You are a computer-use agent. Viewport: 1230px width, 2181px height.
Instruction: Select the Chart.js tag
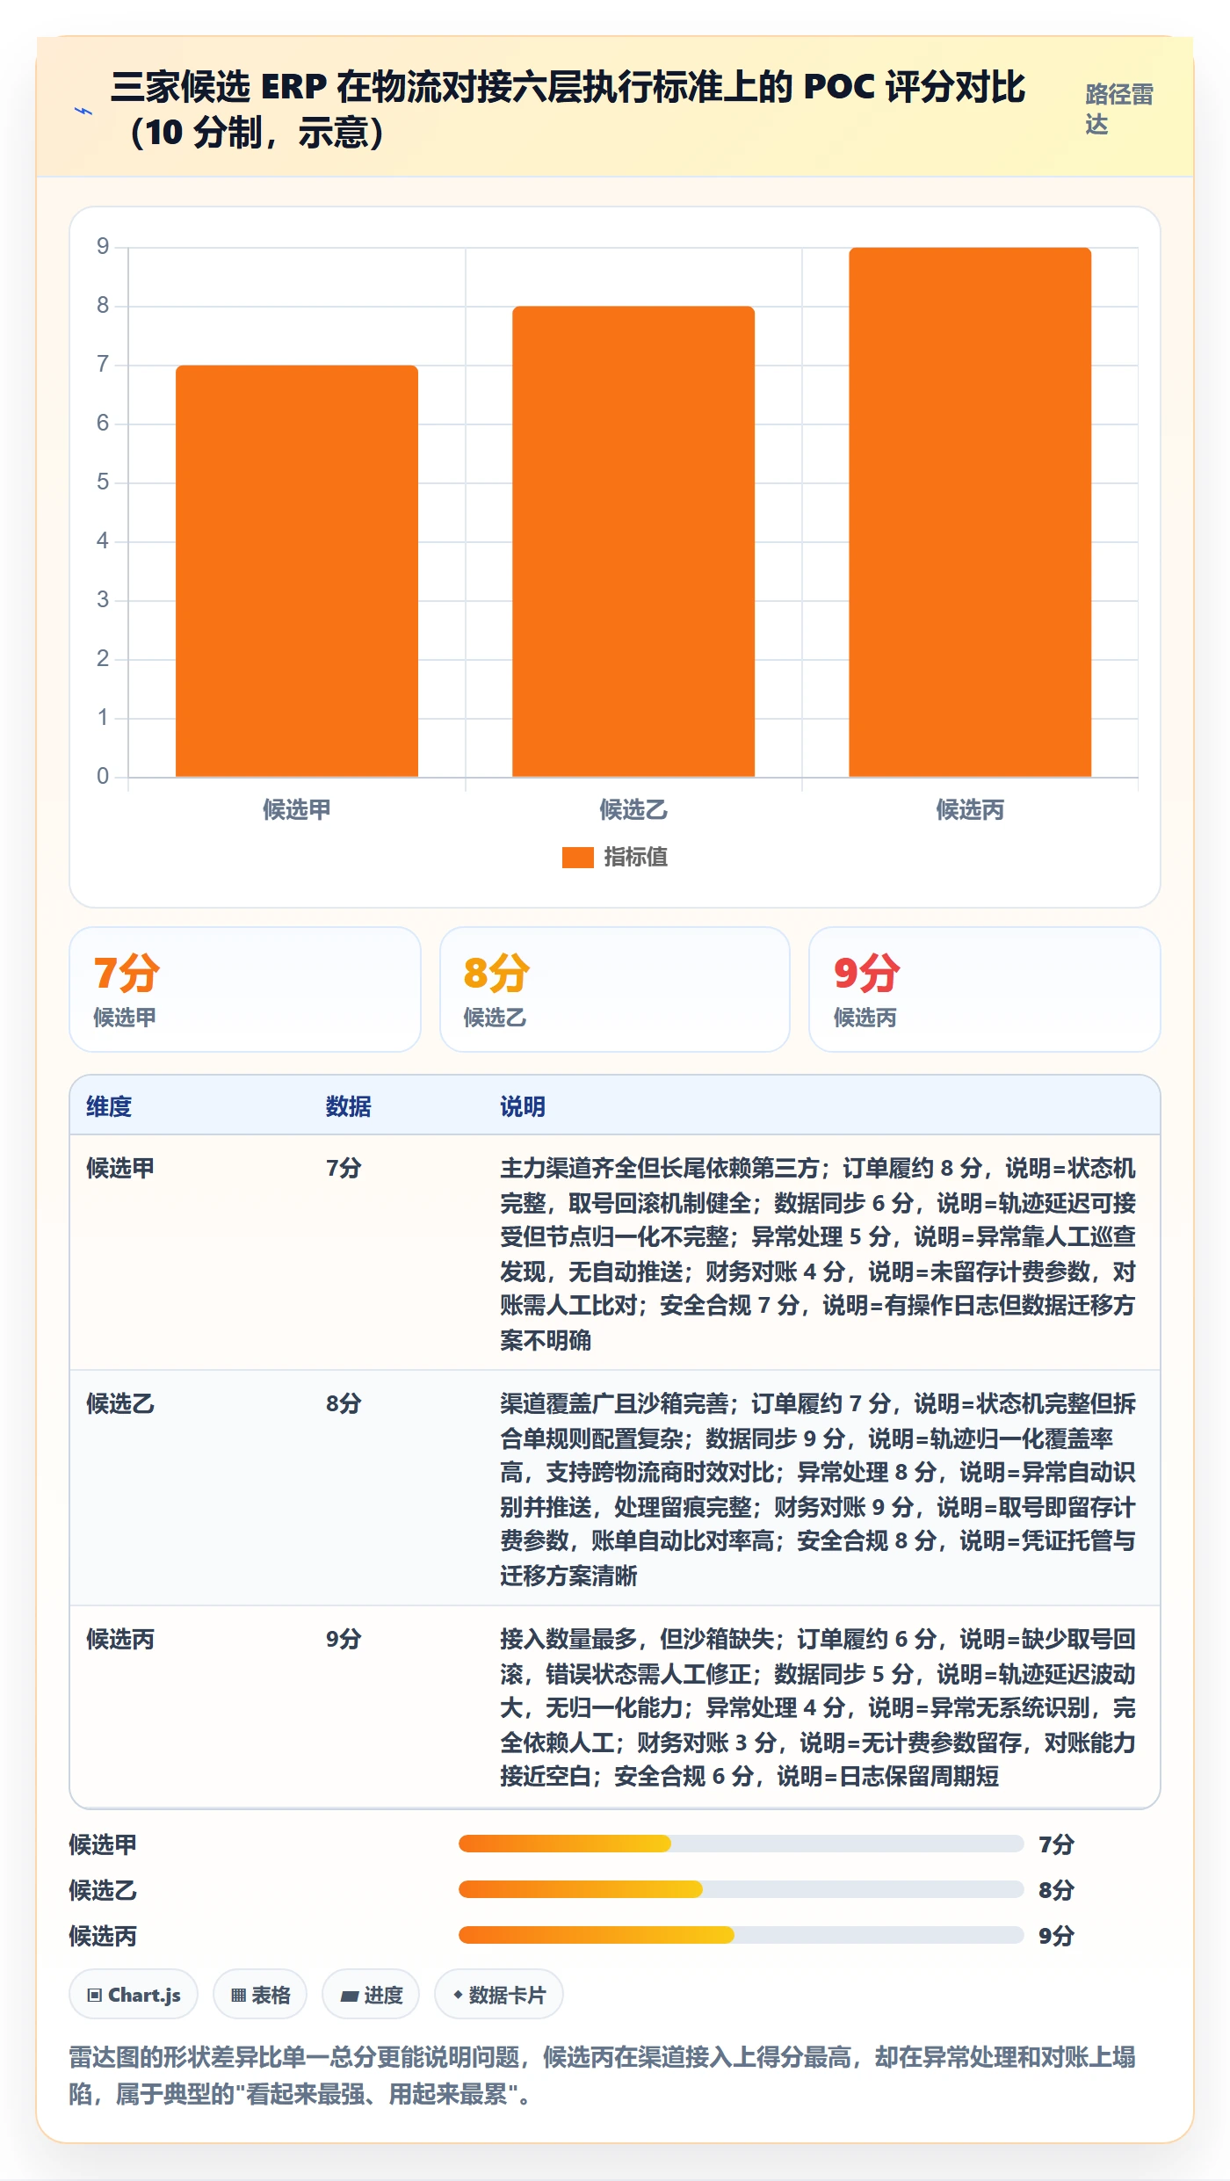[x=134, y=1995]
